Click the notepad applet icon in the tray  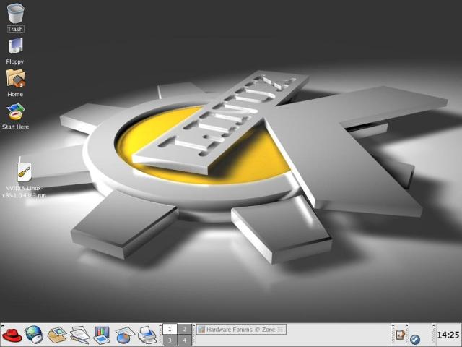401,335
